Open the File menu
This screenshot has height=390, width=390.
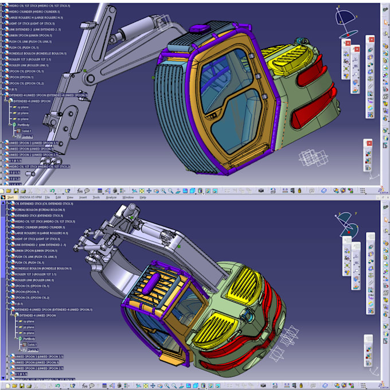(47, 197)
